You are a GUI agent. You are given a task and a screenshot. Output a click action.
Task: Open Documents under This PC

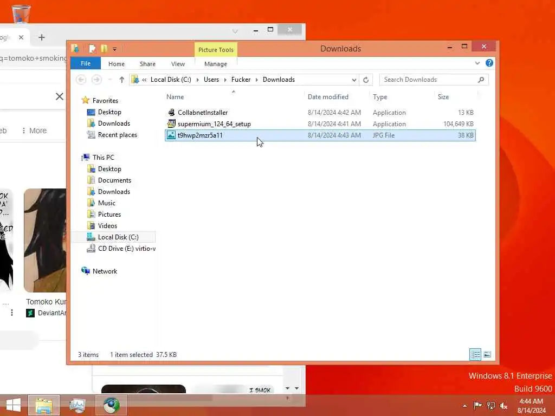coord(114,180)
